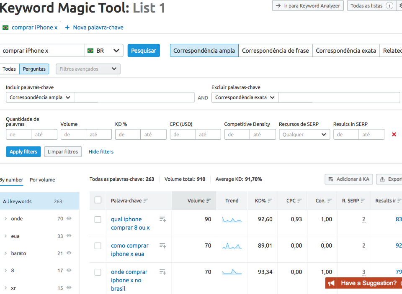The width and height of the screenshot is (402, 294).
Task: Open the BR country database dropdown
Action: click(x=103, y=51)
